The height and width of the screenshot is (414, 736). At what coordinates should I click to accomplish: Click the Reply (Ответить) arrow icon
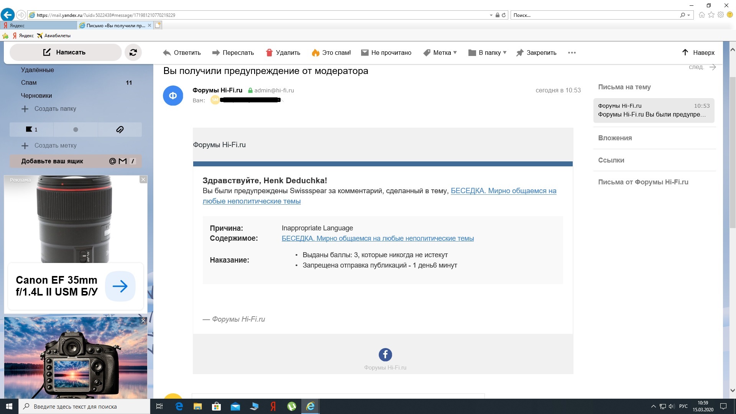[167, 53]
